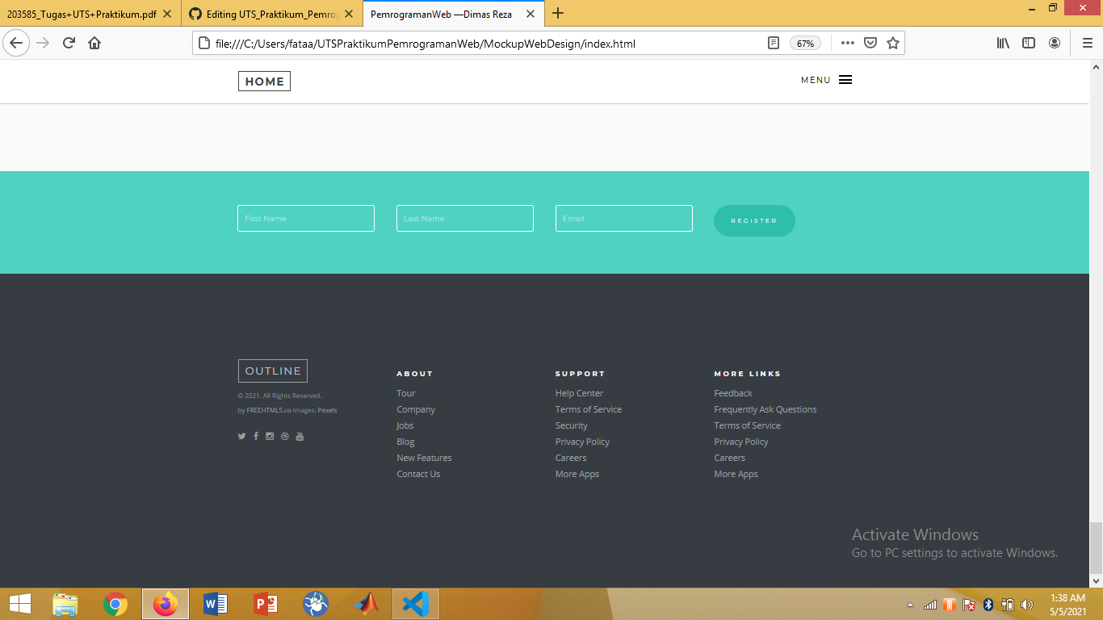Viewport: 1103px width, 620px height.
Task: Click inside the Email input field
Action: (x=623, y=218)
